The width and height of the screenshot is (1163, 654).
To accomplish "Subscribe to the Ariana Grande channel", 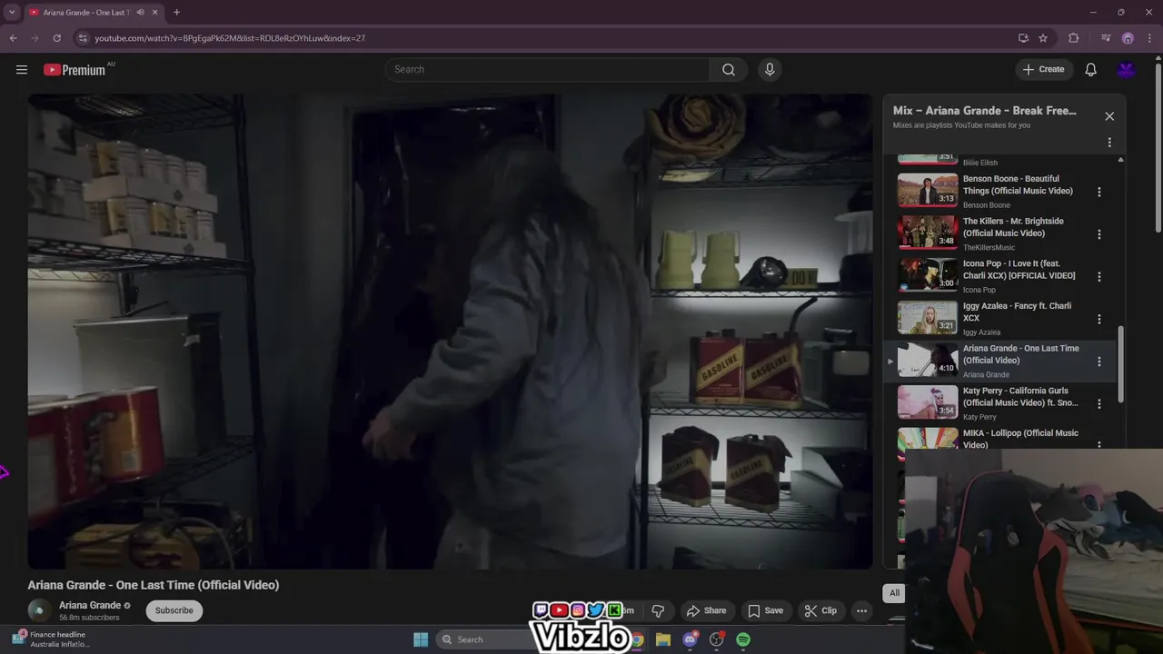I will [174, 610].
